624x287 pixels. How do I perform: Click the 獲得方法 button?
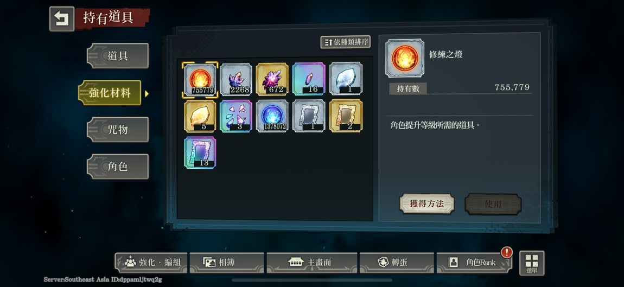pos(426,204)
